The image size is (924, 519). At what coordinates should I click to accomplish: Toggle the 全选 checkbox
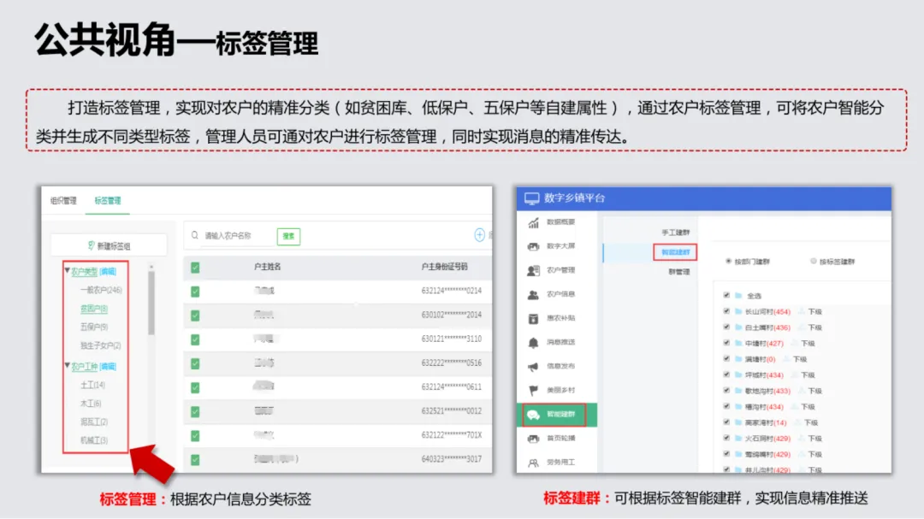pos(726,295)
